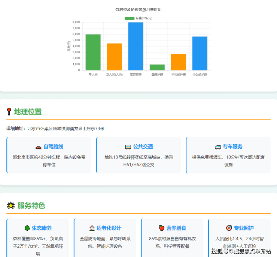Select the 自驾路线 card heading
Viewport: 277px width, 257px height.
click(x=53, y=147)
